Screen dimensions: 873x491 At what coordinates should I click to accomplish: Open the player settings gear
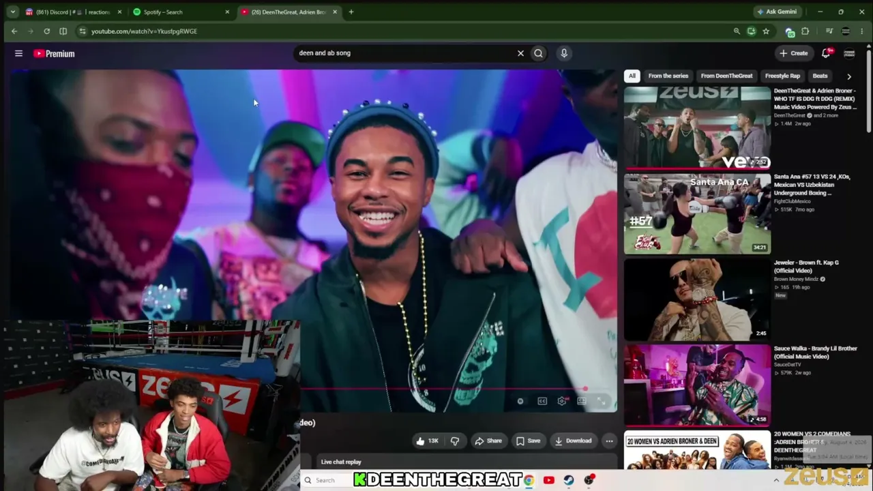point(562,401)
